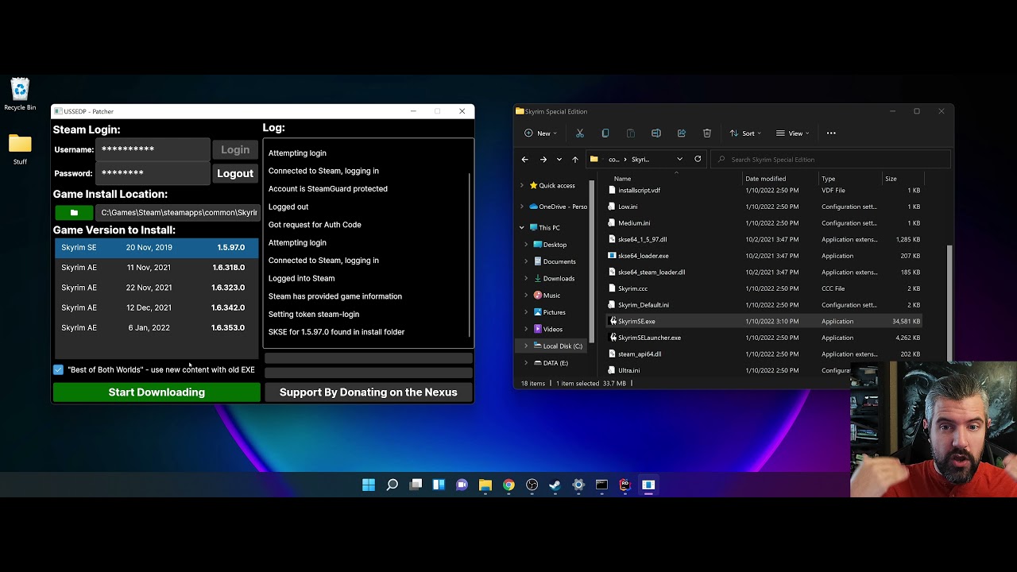Sort files by the Name column header
The width and height of the screenshot is (1017, 572).
click(622, 179)
